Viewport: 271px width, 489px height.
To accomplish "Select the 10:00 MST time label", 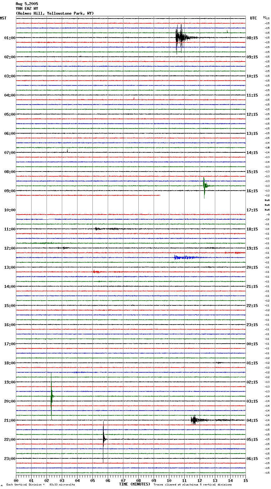I will click(10, 210).
